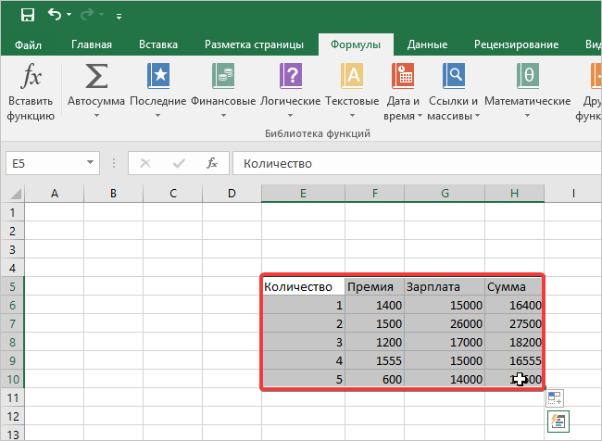Click the Insert Function fx ribbon icon

(31, 76)
